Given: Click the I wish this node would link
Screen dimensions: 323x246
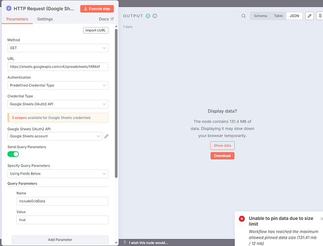Looking at the screenshot, I should 148,243.
